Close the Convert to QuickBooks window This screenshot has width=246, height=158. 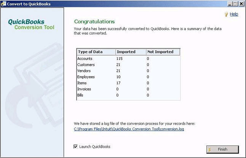[241, 4]
